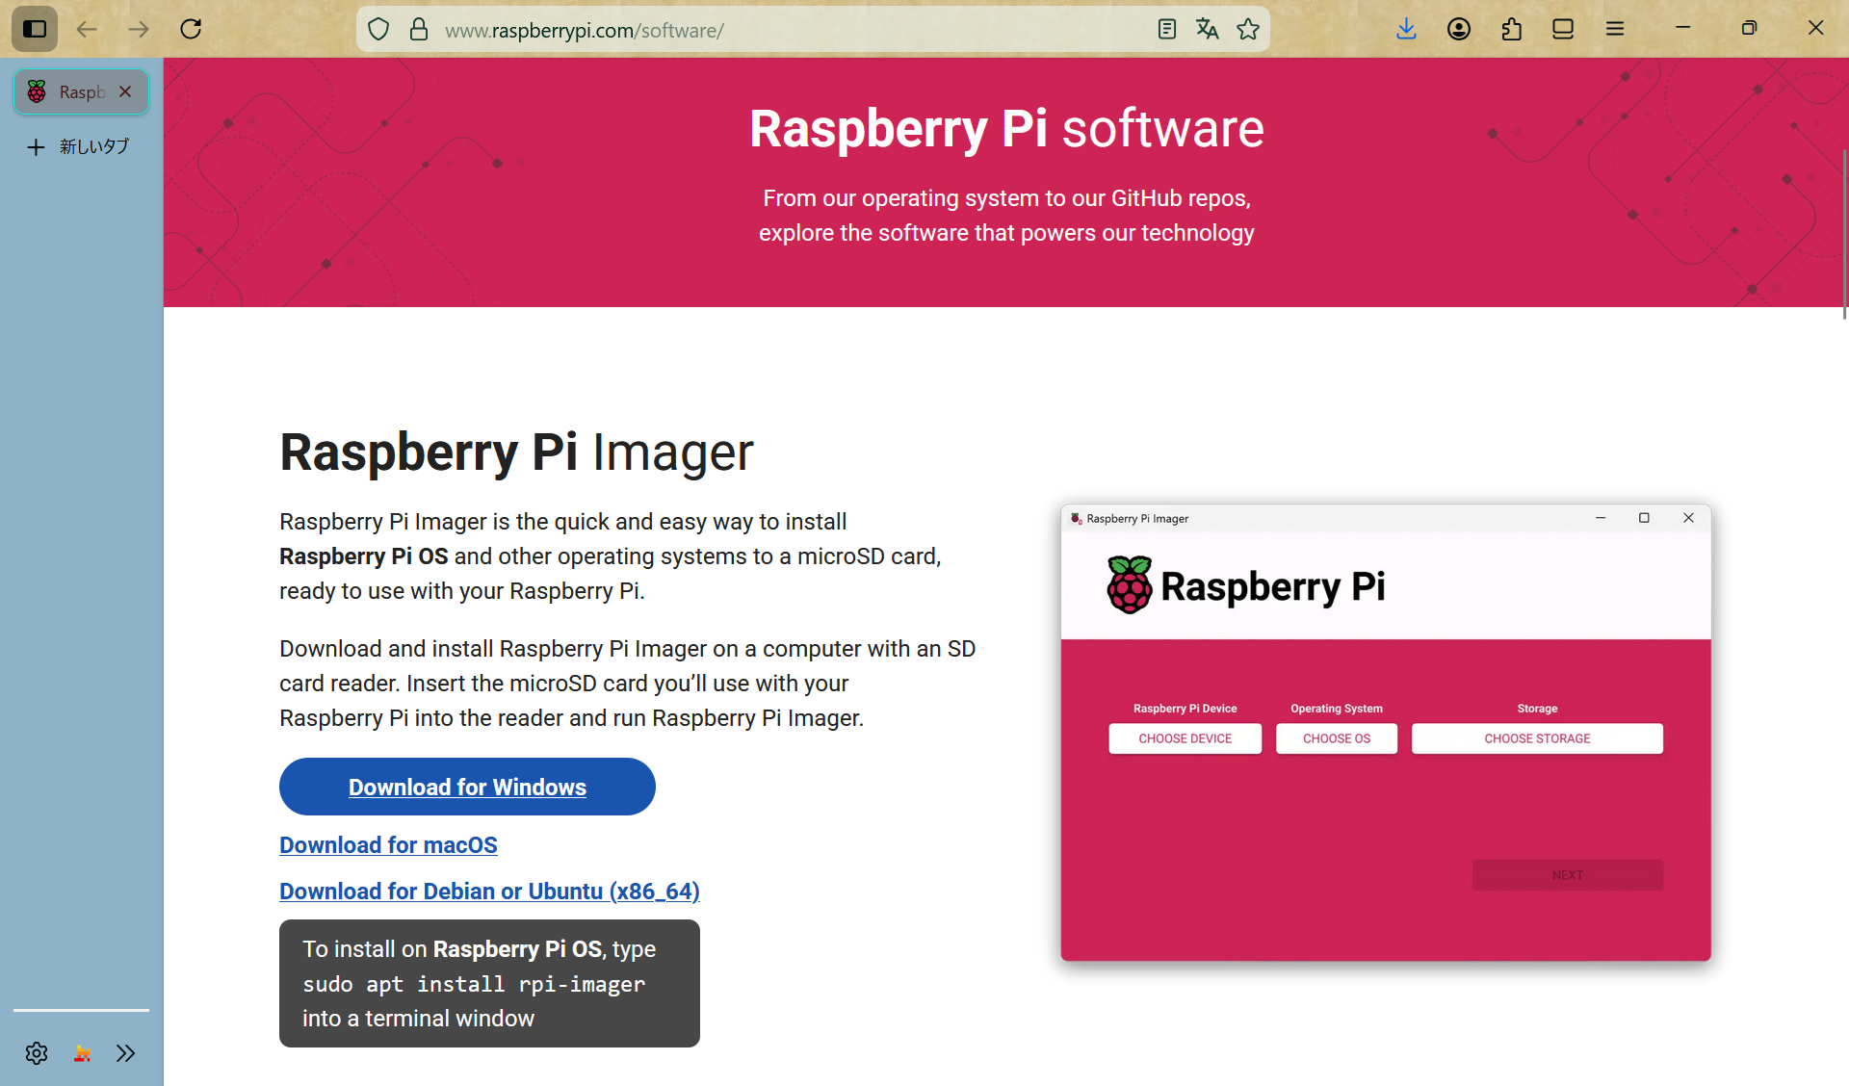Open the application hamburger menu

[1615, 29]
